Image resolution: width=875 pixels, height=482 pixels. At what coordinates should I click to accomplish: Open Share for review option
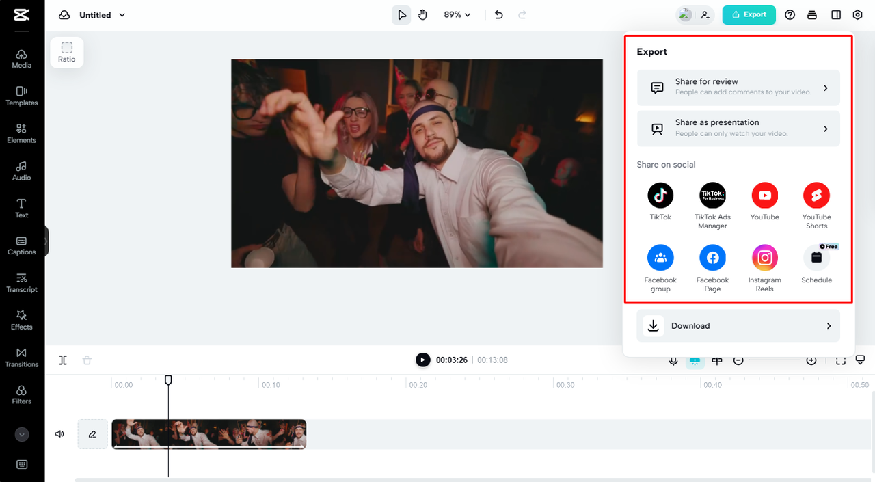[738, 88]
